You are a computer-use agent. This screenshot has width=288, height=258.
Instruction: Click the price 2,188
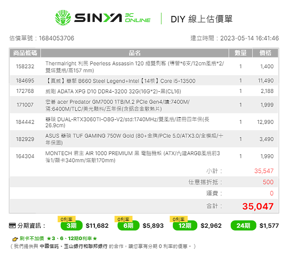click(267, 91)
